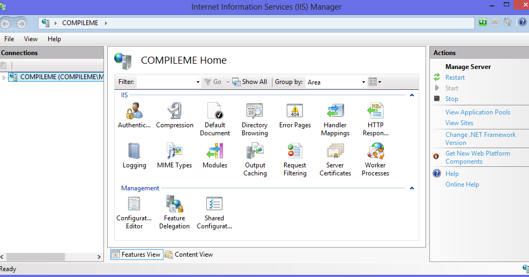Open Worker Processes feature
The height and width of the screenshot is (277, 529).
pos(375,160)
